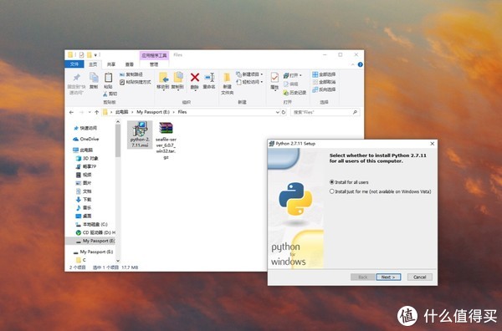
Task: Open the 文件 (File) tab
Action: (x=74, y=64)
